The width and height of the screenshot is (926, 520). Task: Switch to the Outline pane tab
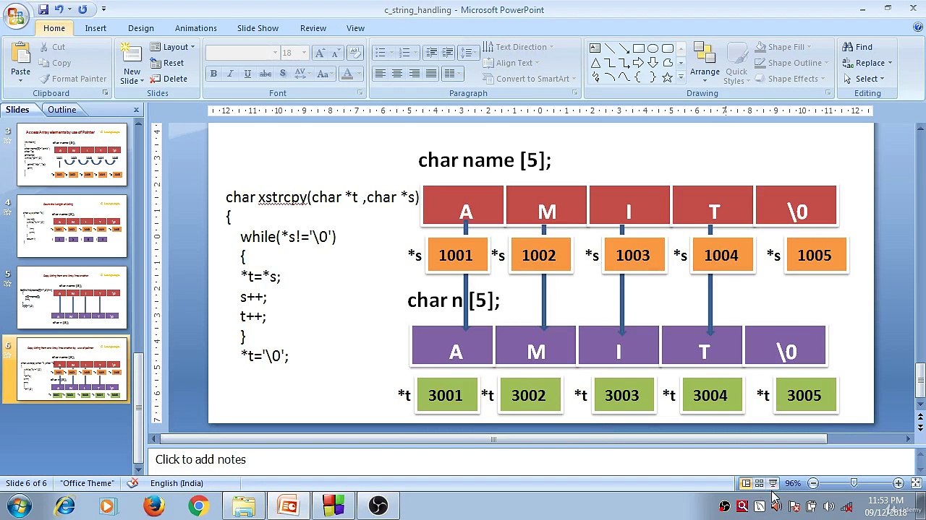[x=62, y=110]
